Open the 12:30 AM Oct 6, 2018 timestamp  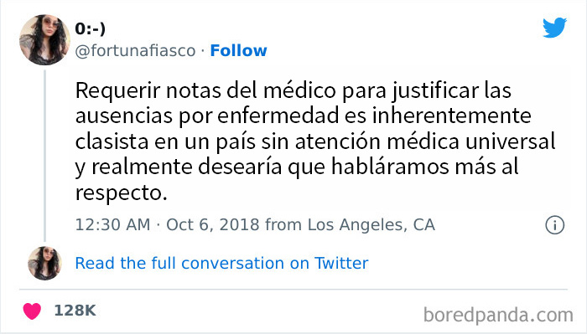[168, 225]
